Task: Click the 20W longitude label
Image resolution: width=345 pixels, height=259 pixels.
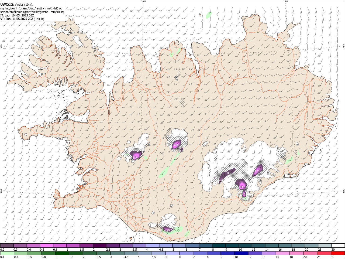Action: pos(143,1)
